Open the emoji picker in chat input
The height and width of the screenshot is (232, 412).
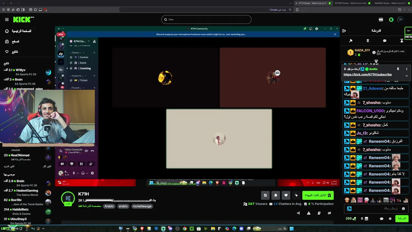coord(403,209)
